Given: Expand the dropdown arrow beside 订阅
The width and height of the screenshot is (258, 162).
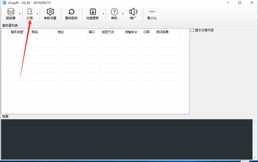Looking at the screenshot, I should tap(37, 14).
